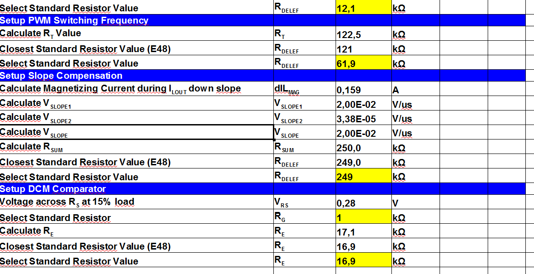Select the 'Setup DCM Comparator' header row

click(x=262, y=189)
